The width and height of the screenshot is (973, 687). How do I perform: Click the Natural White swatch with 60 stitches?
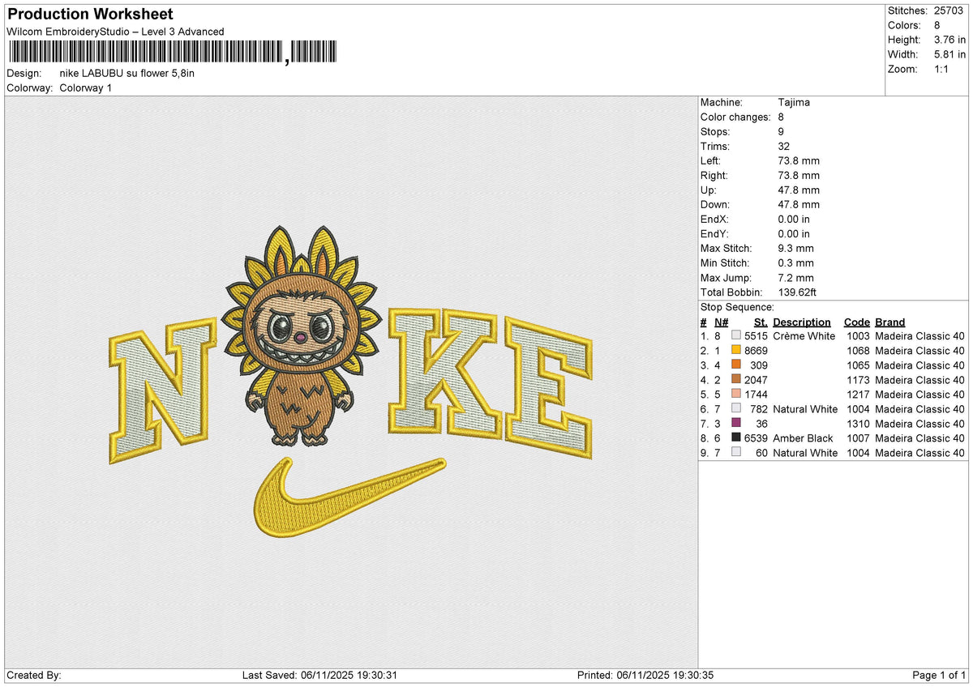736,453
